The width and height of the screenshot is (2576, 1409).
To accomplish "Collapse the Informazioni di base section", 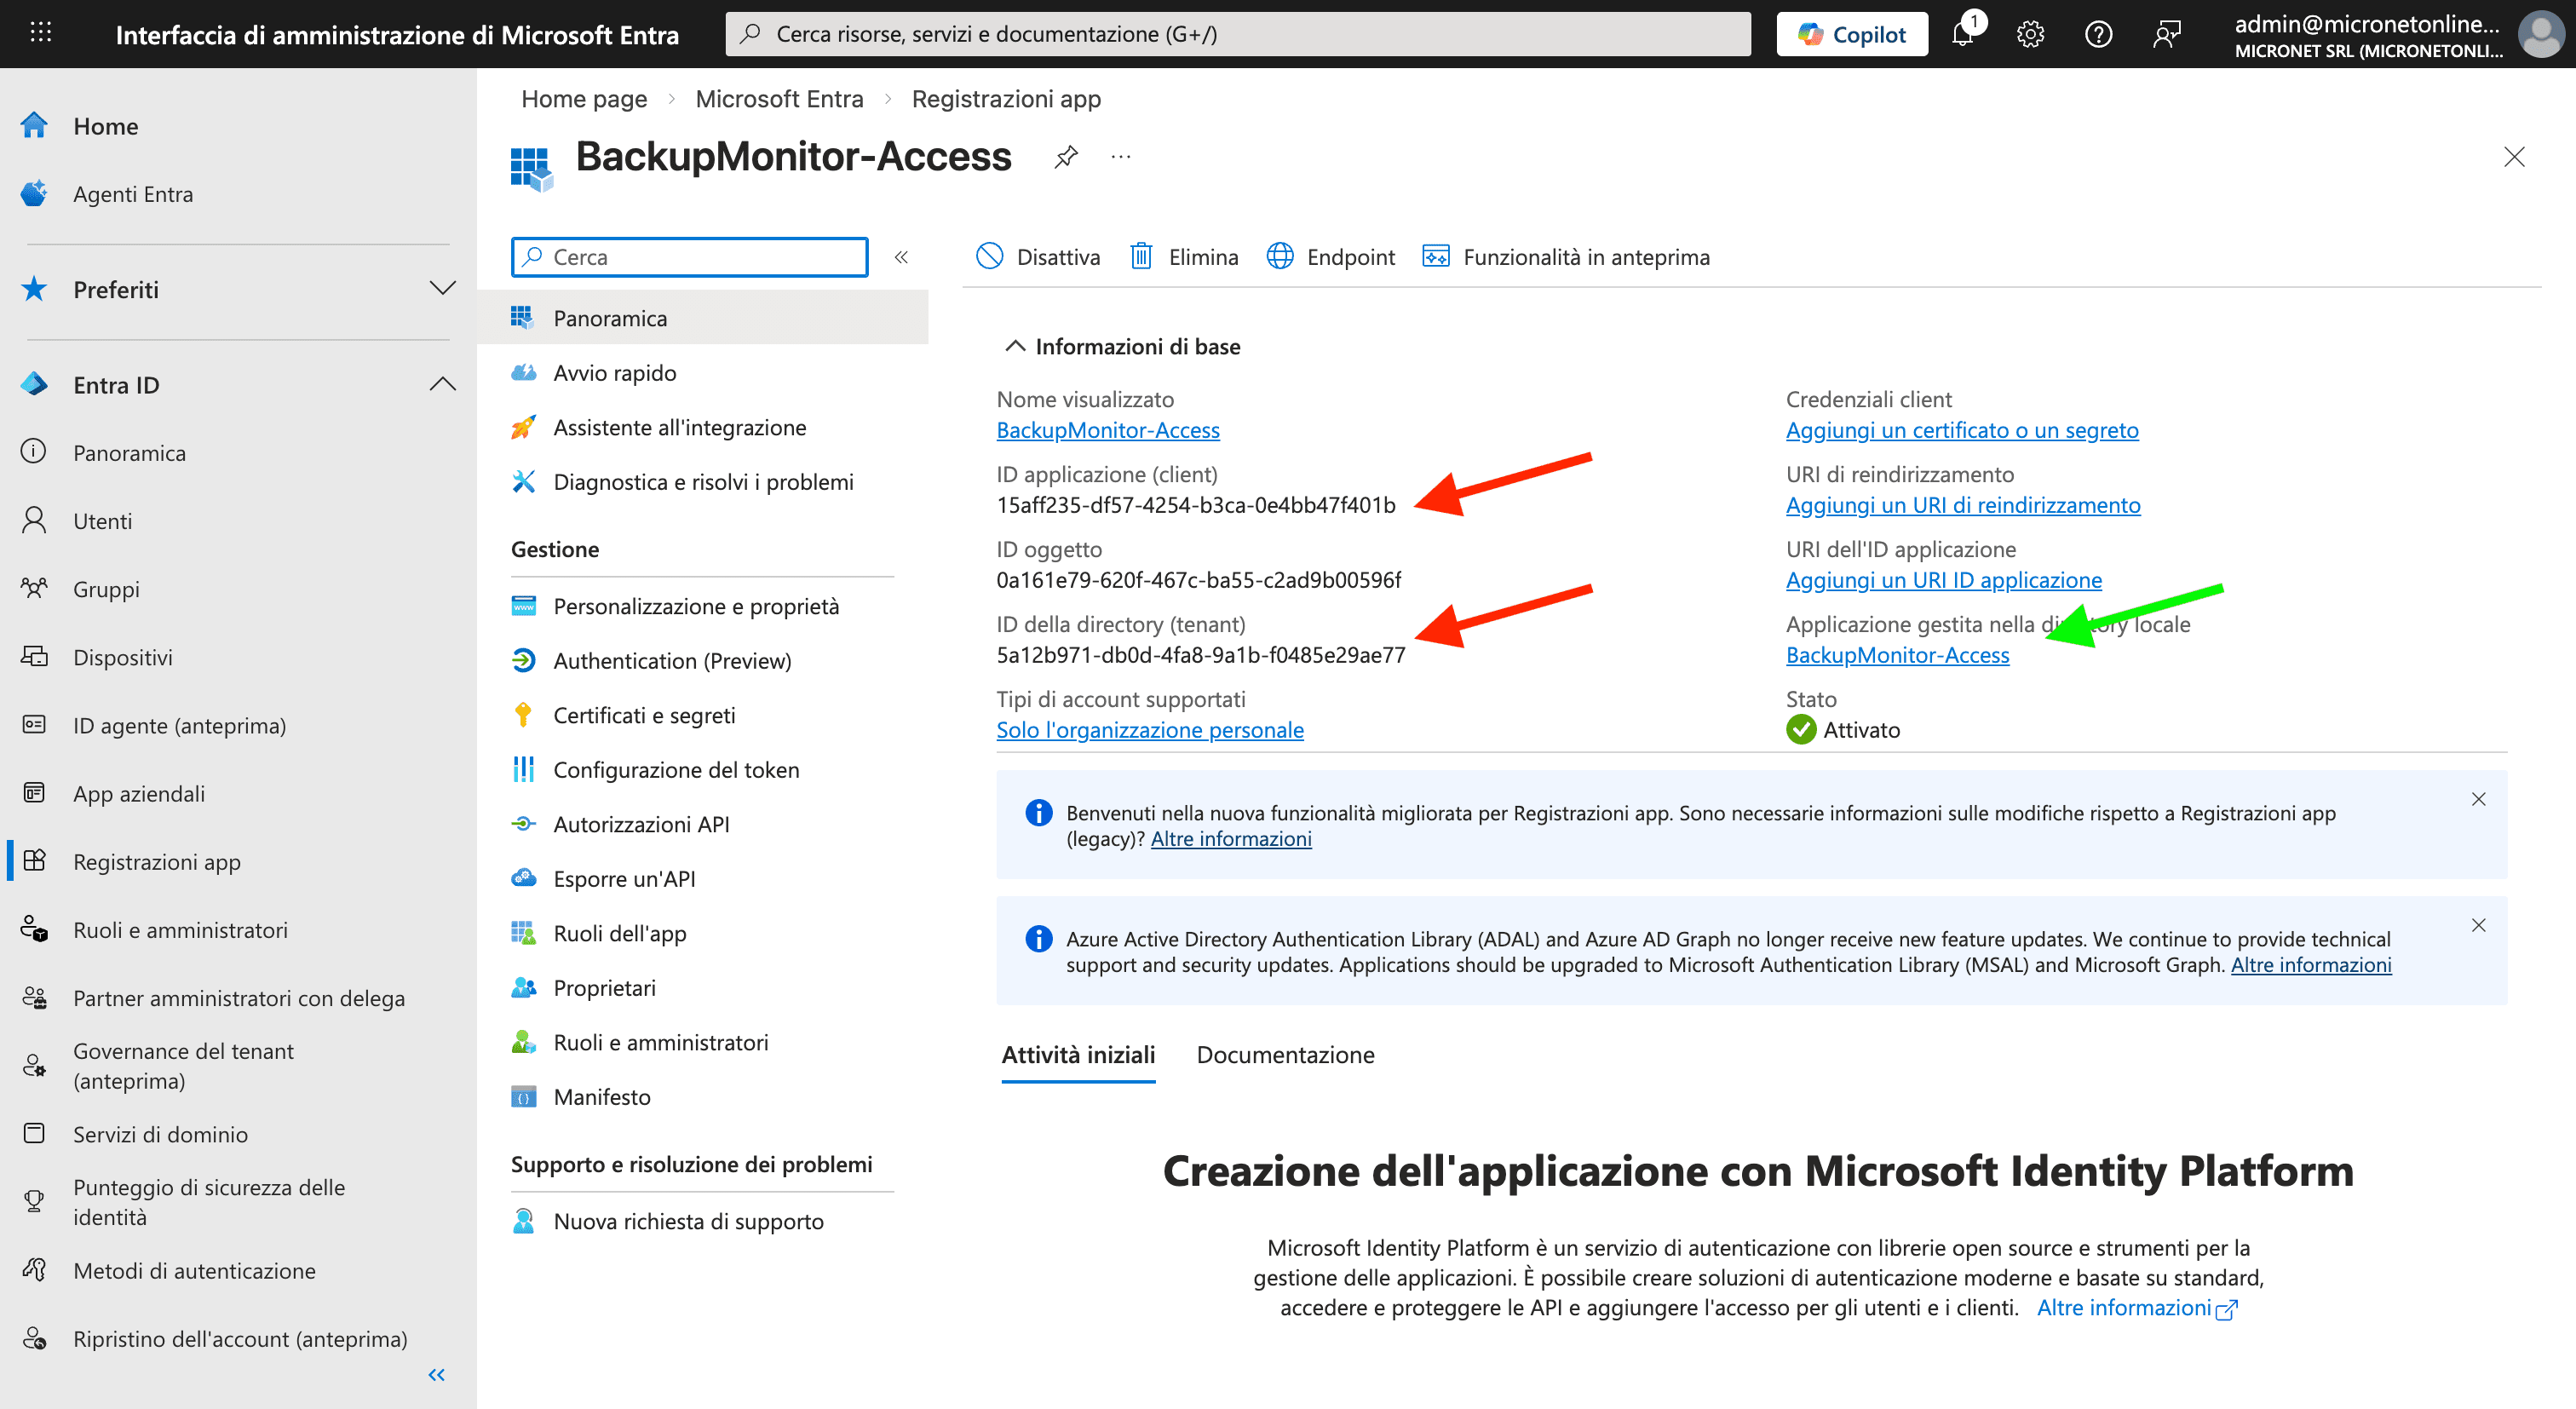I will click(x=1015, y=346).
